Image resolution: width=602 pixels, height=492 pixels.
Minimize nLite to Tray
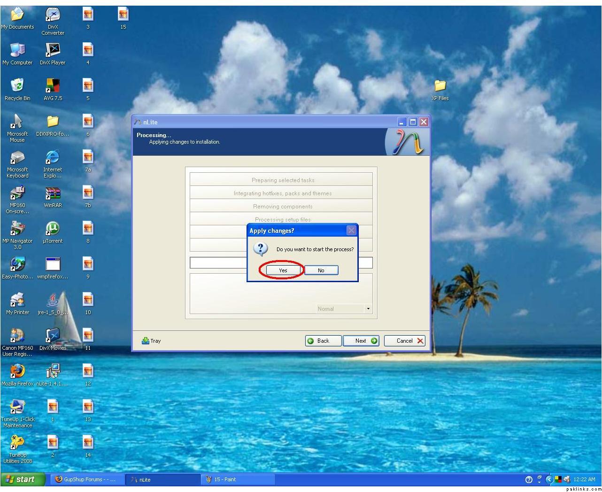(x=151, y=341)
